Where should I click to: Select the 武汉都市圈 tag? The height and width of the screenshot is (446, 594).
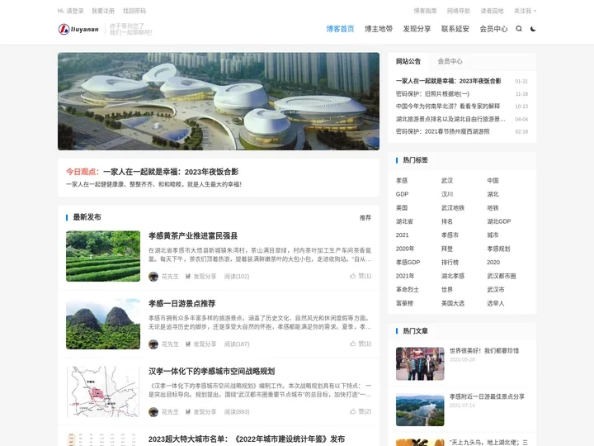[x=502, y=276]
